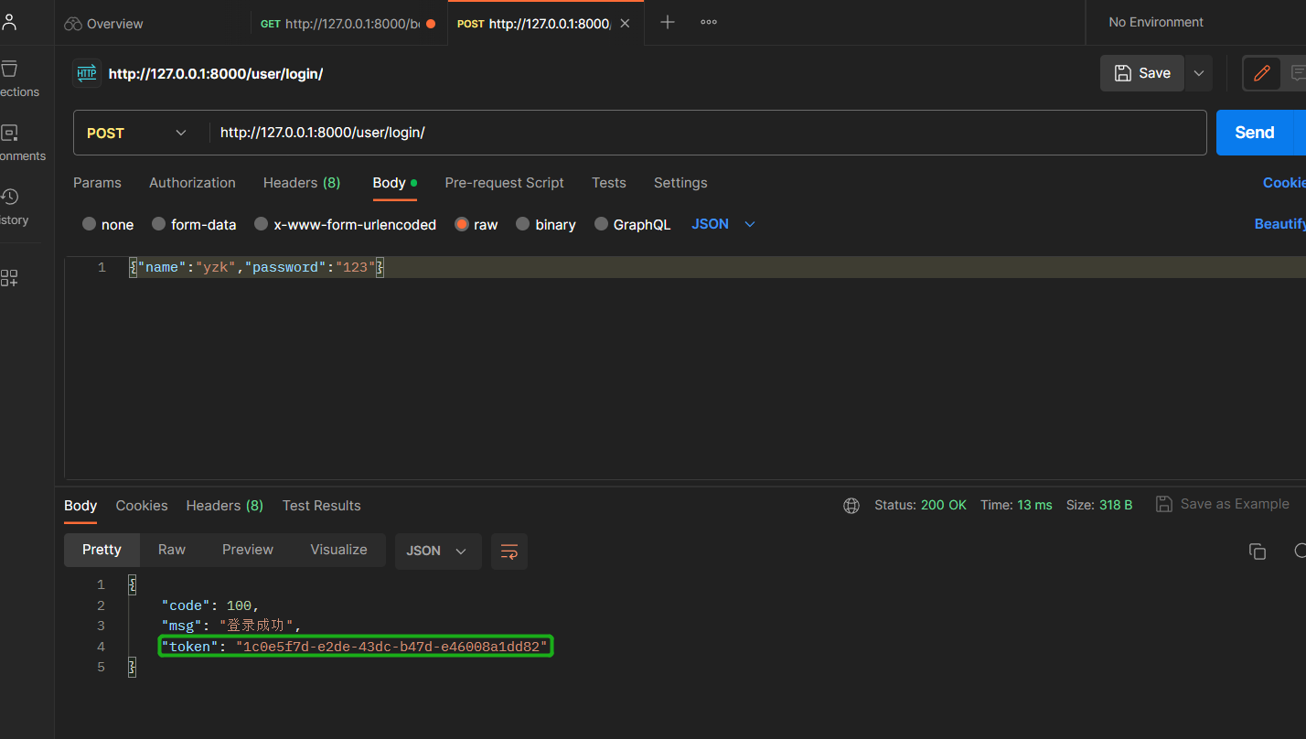Image resolution: width=1306 pixels, height=739 pixels.
Task: Click the pencil edit mode icon
Action: (x=1262, y=73)
